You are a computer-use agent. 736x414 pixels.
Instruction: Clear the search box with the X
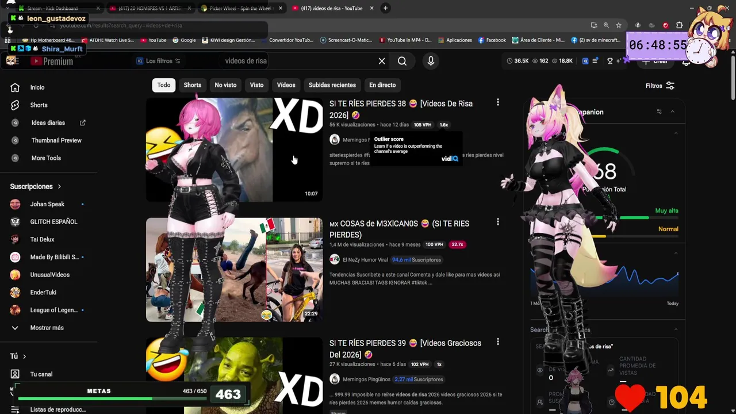[x=382, y=61]
